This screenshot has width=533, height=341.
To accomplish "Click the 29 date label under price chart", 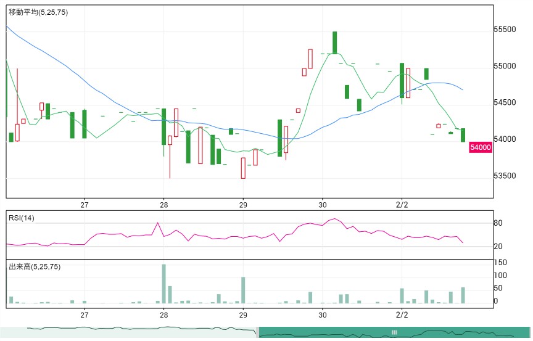I will 243,205.
